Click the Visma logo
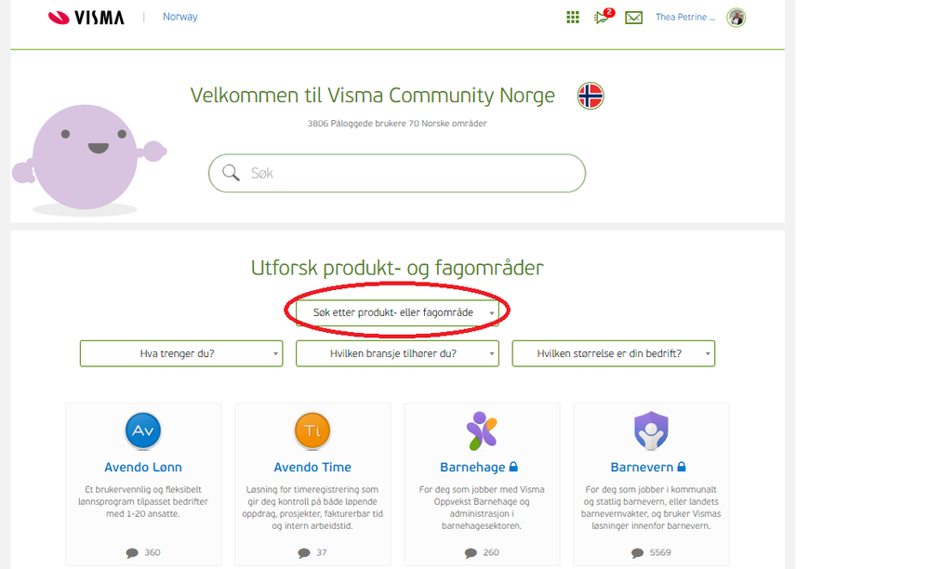 point(86,17)
